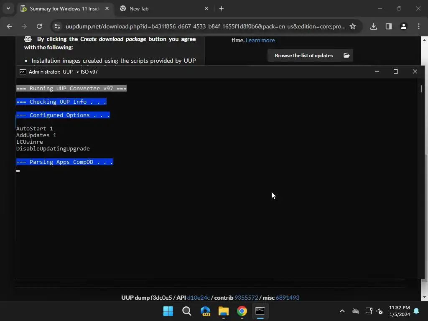Follow the Learn more link
428x321 pixels.
click(260, 40)
